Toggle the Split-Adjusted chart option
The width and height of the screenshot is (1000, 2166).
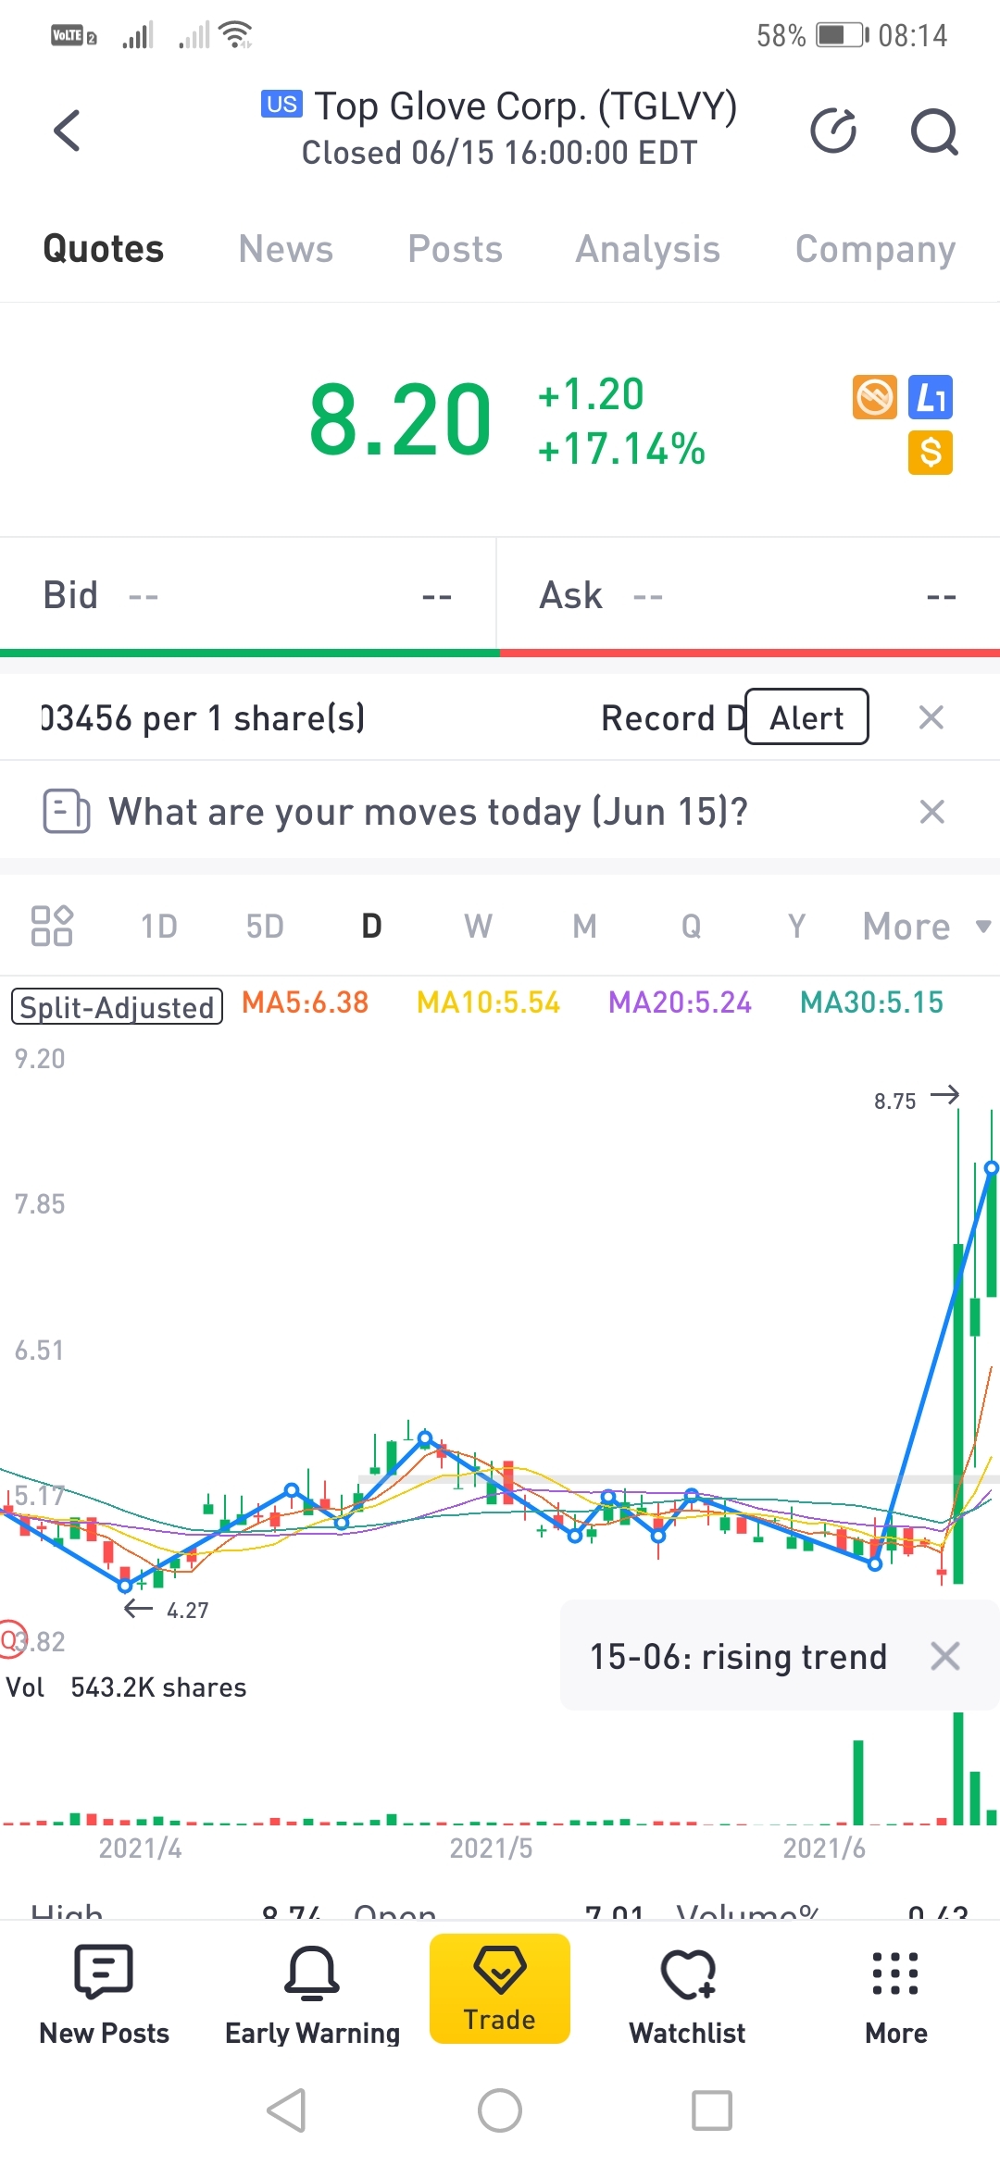tap(117, 1006)
